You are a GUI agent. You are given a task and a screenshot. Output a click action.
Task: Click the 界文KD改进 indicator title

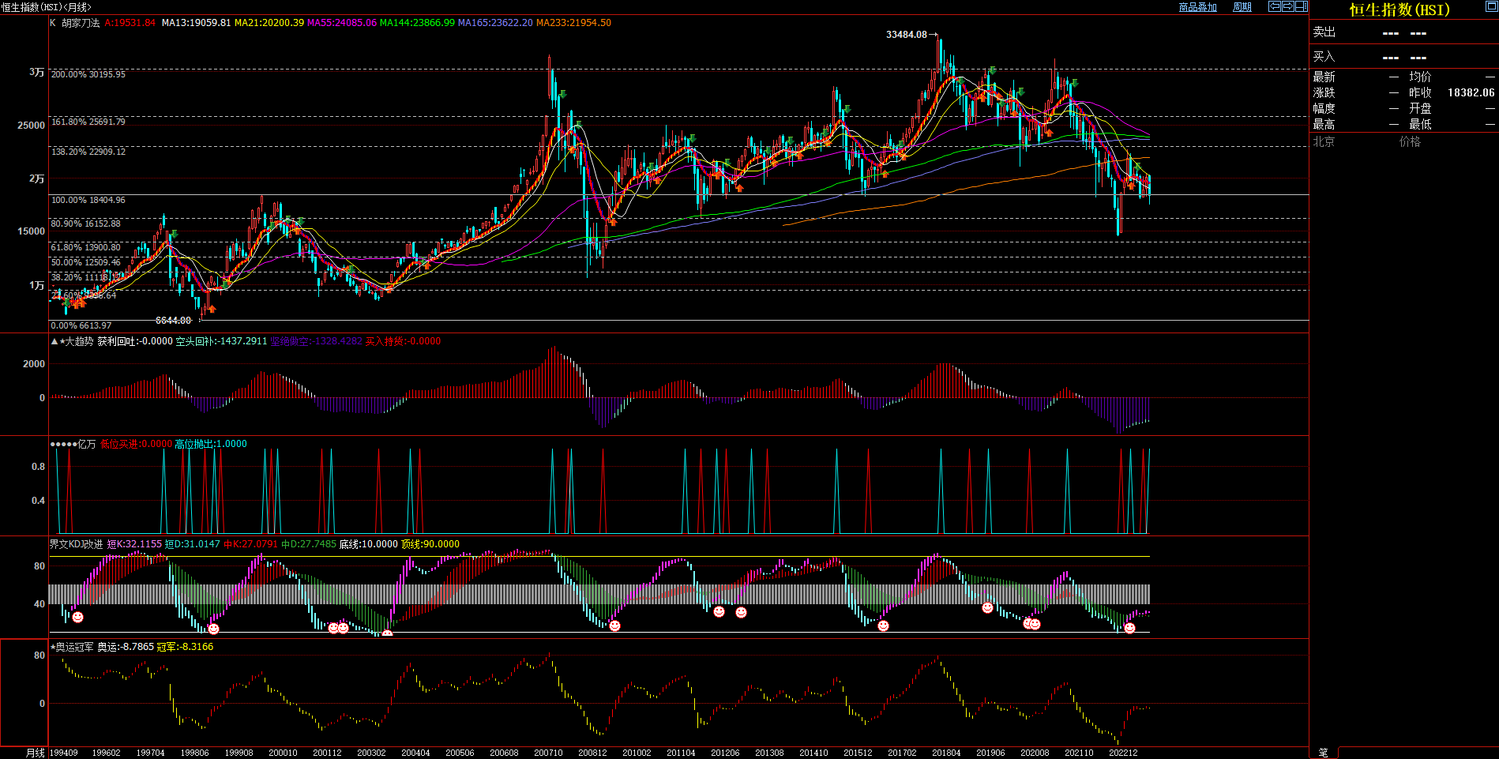pyautogui.click(x=76, y=544)
